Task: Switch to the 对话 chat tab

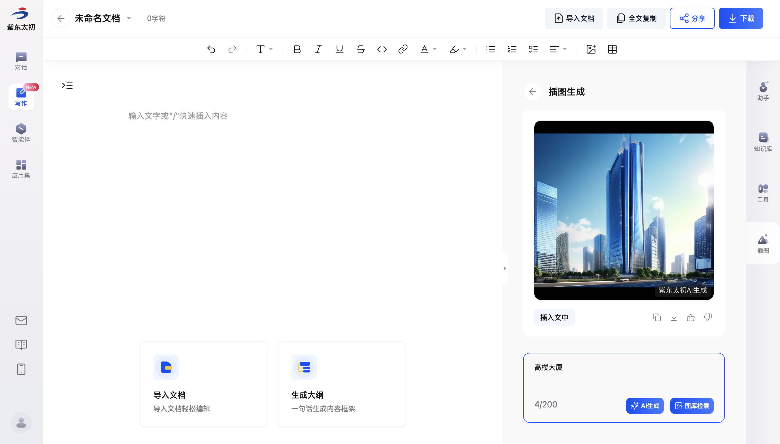Action: 21,61
